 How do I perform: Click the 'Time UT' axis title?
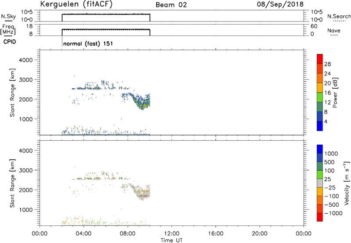pos(172,240)
